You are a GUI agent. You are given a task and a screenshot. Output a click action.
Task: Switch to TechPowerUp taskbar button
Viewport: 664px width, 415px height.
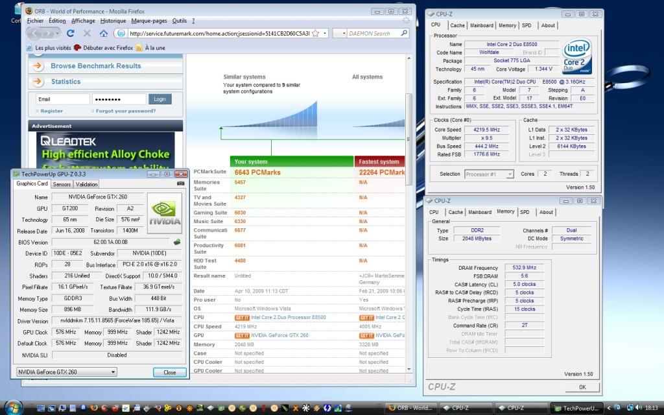point(576,409)
